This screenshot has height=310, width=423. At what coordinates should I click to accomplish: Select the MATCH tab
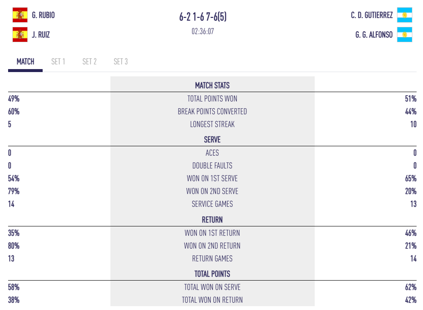25,62
